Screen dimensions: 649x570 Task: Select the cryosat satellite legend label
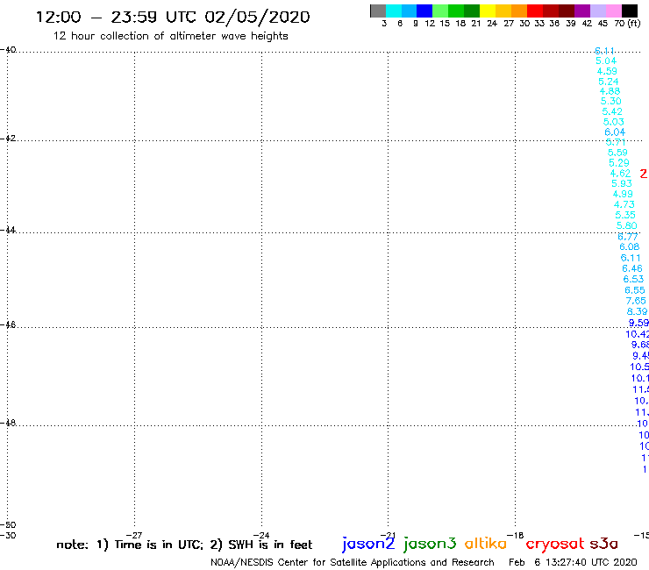(x=555, y=544)
